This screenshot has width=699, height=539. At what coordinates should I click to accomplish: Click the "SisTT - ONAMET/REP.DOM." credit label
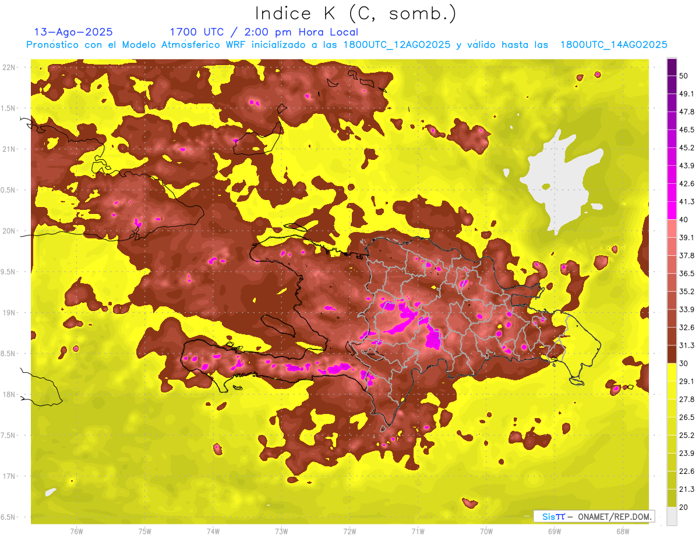point(594,516)
